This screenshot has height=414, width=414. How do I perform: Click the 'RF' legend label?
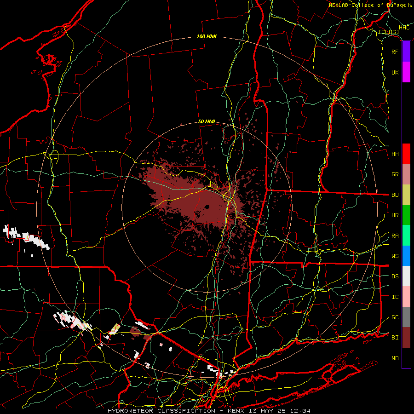tap(395, 52)
